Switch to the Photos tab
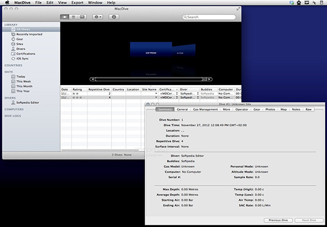The height and width of the screenshot is (227, 327). [270, 109]
